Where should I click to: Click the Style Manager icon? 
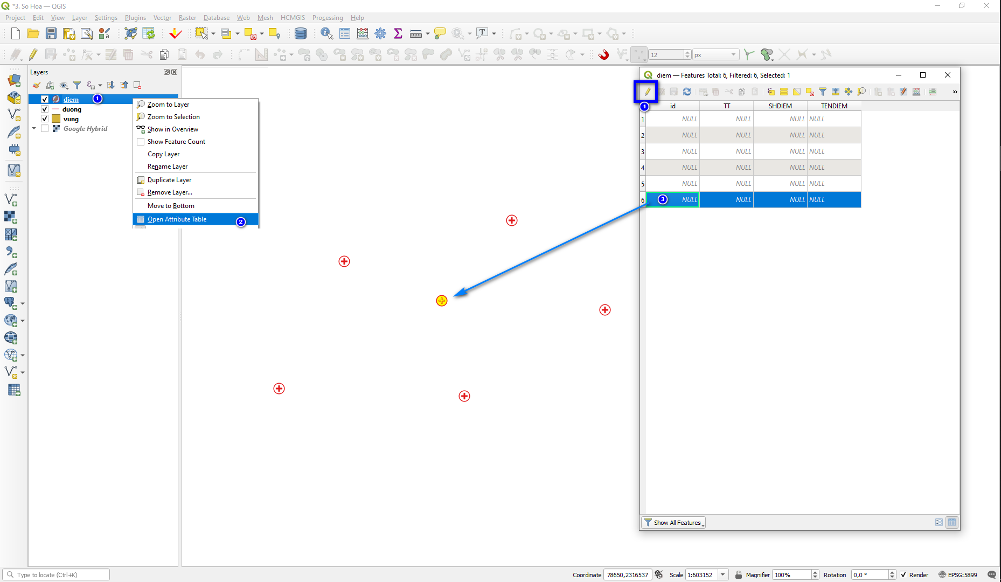(x=105, y=34)
